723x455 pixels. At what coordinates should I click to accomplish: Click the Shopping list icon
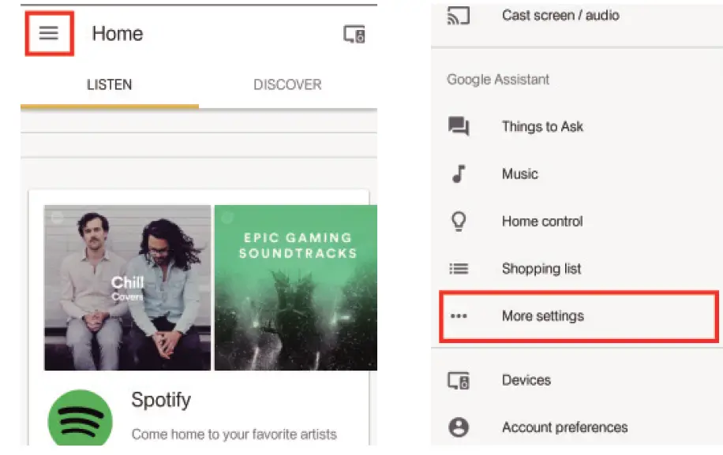click(x=459, y=269)
